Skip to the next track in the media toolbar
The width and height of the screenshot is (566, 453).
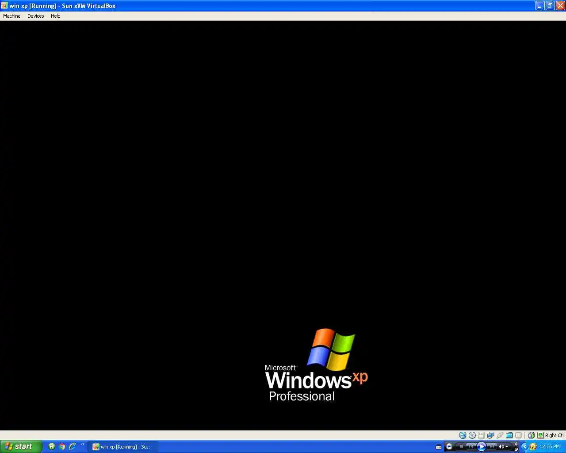click(x=492, y=446)
